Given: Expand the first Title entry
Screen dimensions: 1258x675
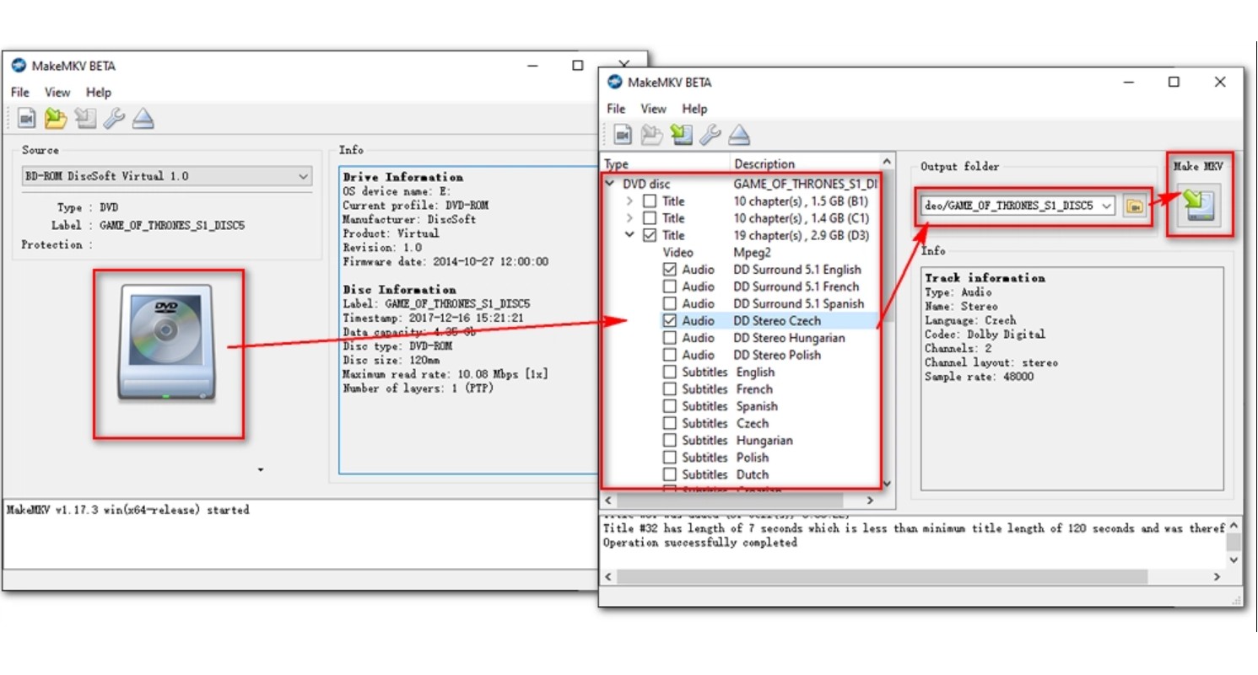Looking at the screenshot, I should 629,201.
